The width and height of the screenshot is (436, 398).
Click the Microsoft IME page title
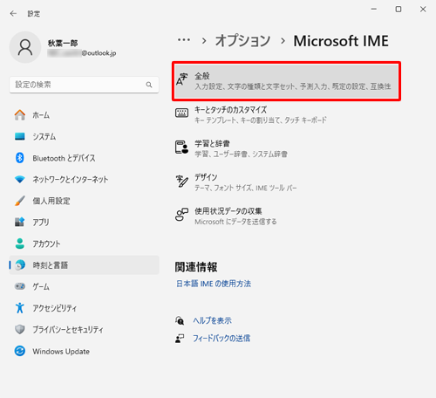341,41
